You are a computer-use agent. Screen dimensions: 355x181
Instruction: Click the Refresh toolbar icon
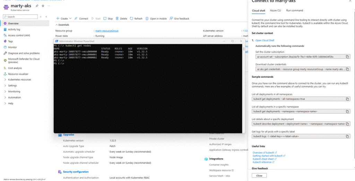coord(136,19)
